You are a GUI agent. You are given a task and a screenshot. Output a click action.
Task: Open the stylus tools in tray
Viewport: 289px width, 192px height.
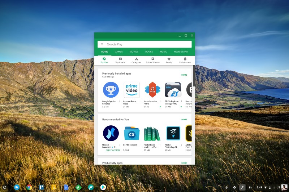tap(242, 187)
